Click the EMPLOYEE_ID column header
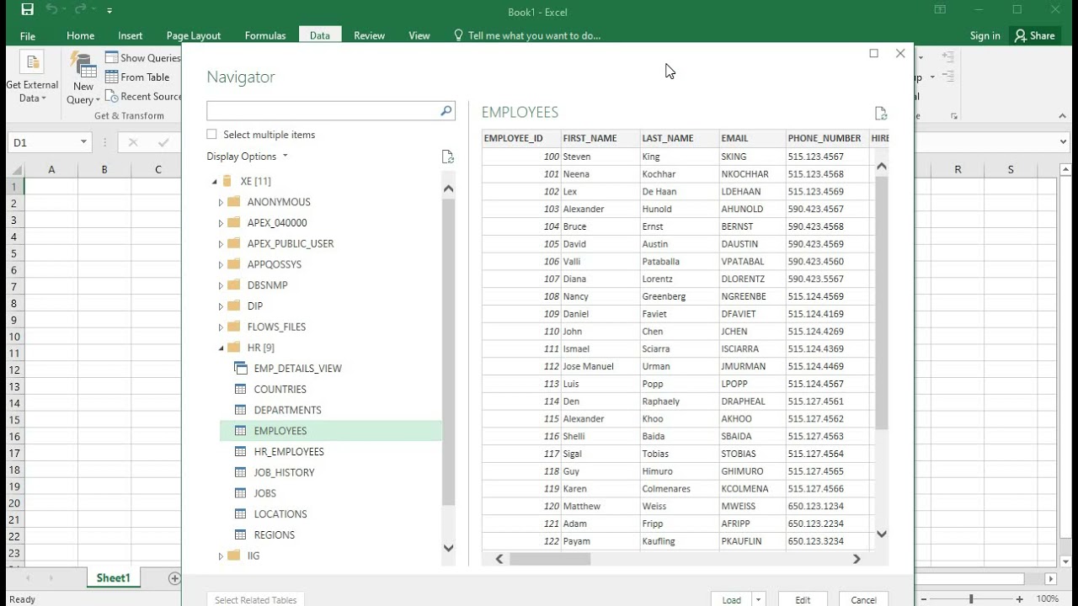This screenshot has height=606, width=1078. click(521, 138)
